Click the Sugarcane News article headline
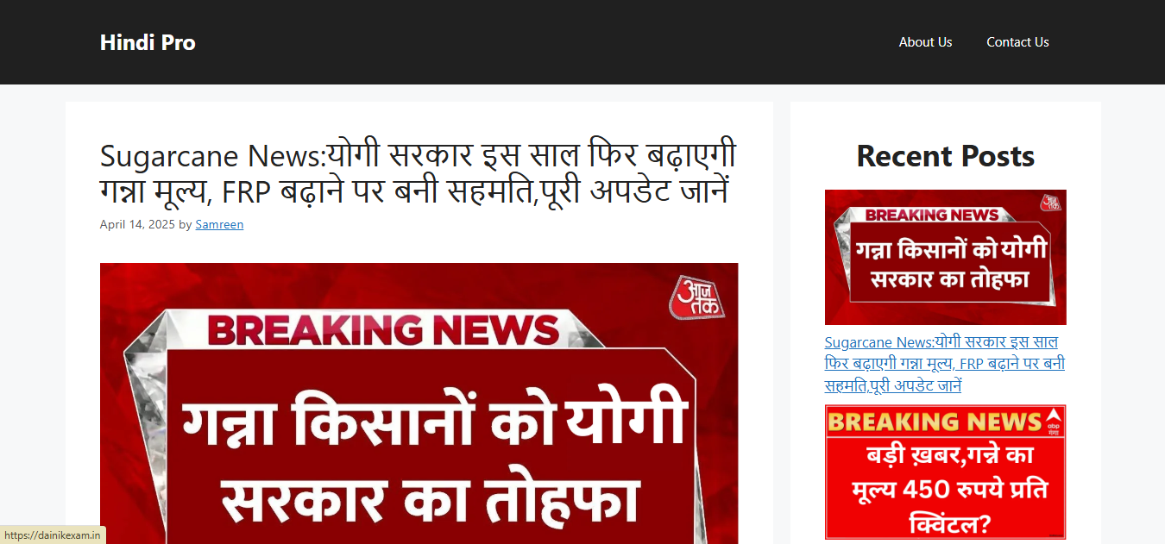 419,173
